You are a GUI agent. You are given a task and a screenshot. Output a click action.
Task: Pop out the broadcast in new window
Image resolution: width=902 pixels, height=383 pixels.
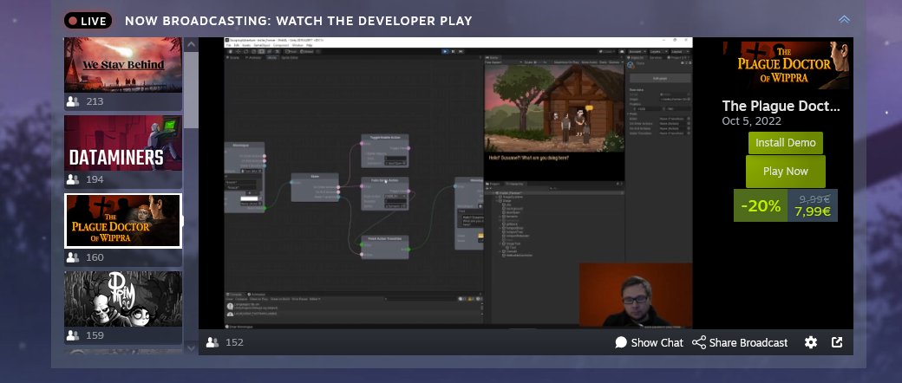837,343
